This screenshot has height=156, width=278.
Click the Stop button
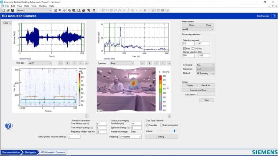207,100
